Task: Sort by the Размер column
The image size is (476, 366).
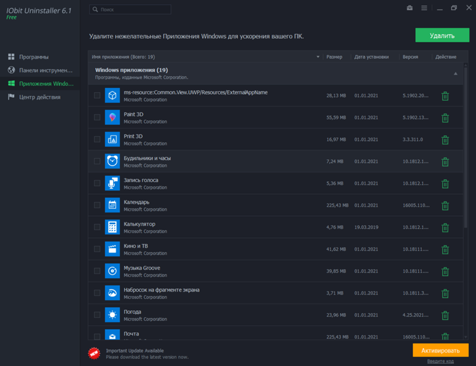Action: [334, 57]
